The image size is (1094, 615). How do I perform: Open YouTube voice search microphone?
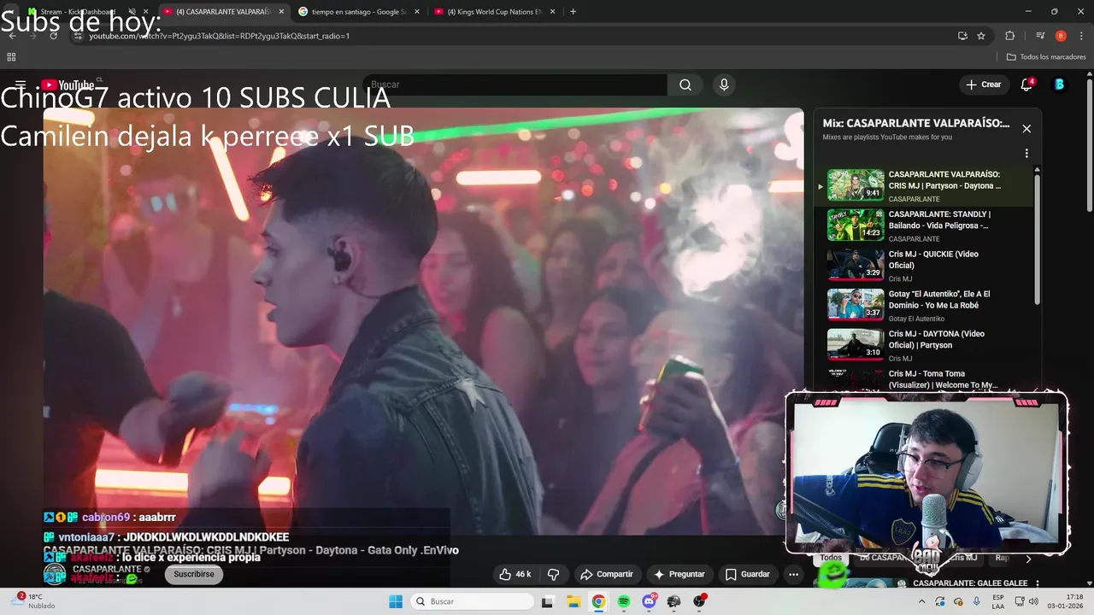(x=724, y=85)
